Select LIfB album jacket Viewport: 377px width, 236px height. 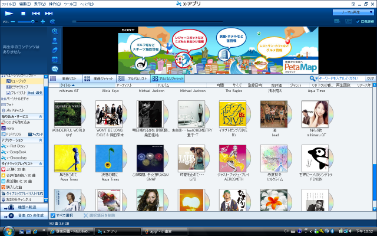(x=191, y=159)
